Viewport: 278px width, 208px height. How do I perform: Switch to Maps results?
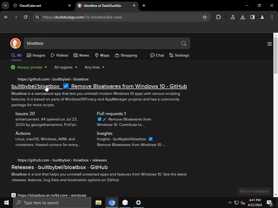pos(102,55)
